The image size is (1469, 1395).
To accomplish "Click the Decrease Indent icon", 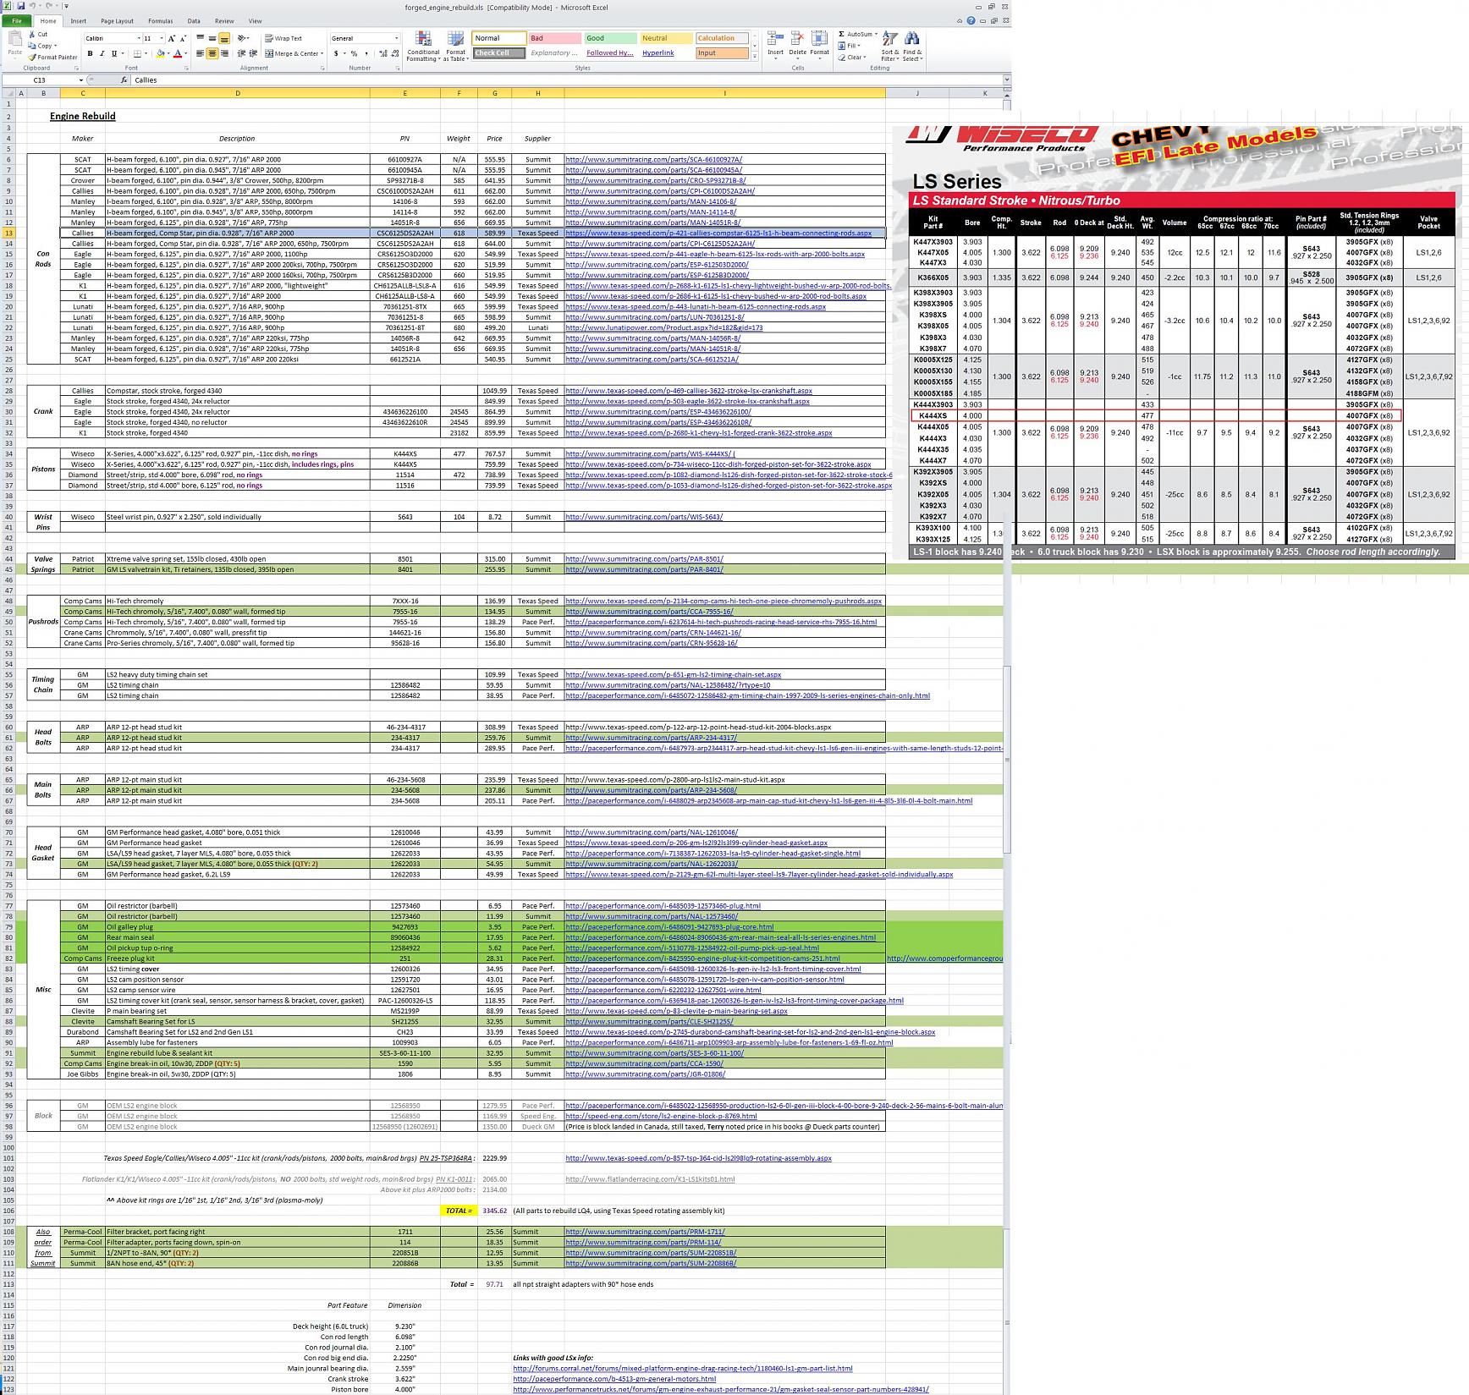I will pyautogui.click(x=241, y=53).
